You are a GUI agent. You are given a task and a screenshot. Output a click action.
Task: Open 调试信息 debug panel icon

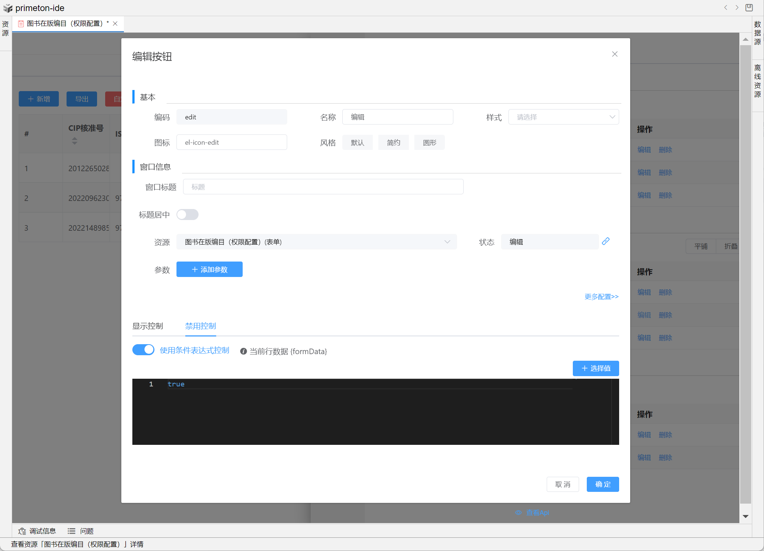pyautogui.click(x=22, y=531)
